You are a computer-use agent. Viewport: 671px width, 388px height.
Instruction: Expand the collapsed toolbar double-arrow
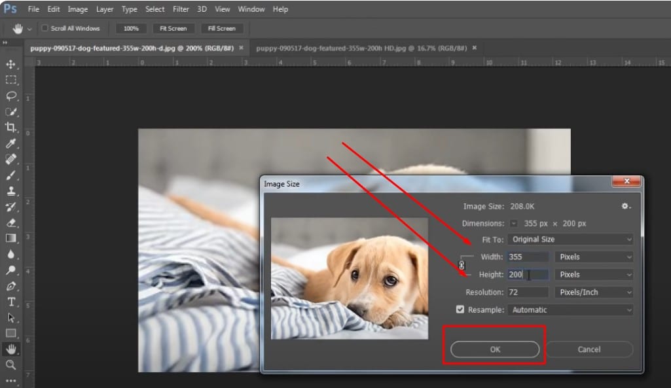(5, 43)
